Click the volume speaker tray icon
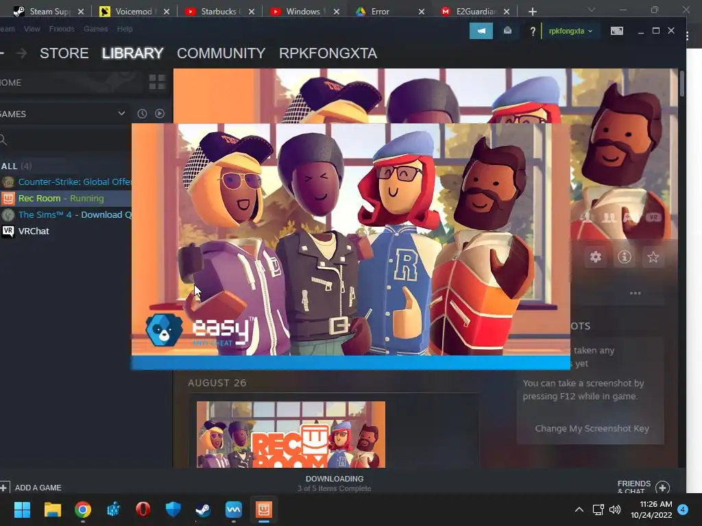Image resolution: width=702 pixels, height=526 pixels. [615, 510]
